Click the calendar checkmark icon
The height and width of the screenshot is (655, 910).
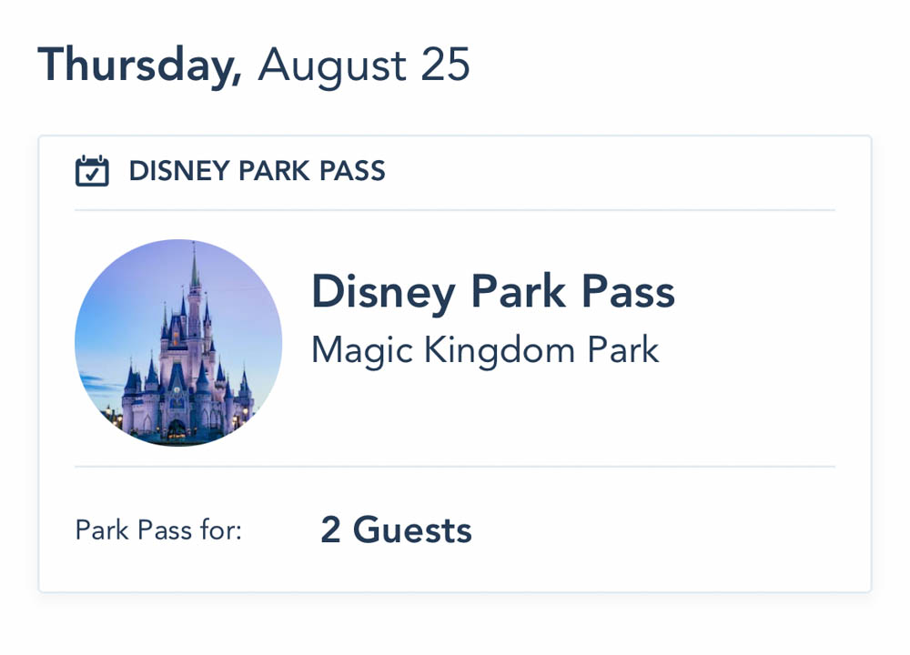(x=92, y=171)
